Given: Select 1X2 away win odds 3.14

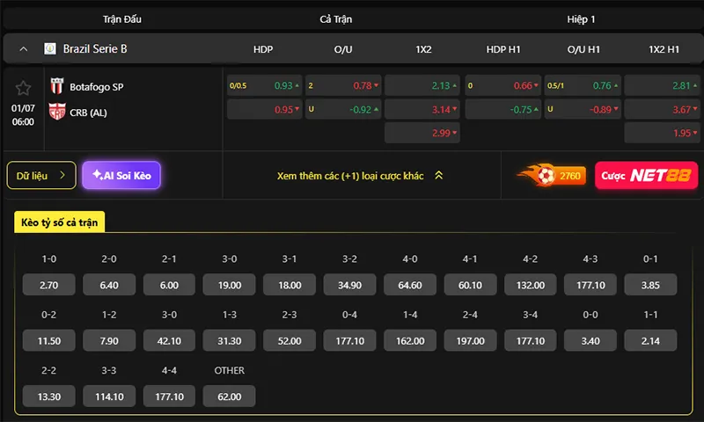Looking at the screenshot, I should [422, 109].
